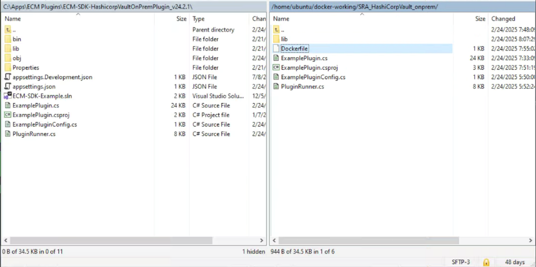
Task: Click '944 B of 34.5 KB in 1 of 6' status
Action: point(302,252)
